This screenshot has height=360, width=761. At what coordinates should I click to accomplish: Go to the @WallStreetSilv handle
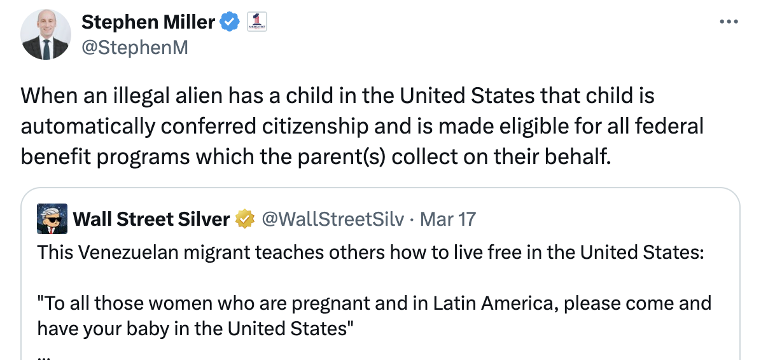coord(333,219)
